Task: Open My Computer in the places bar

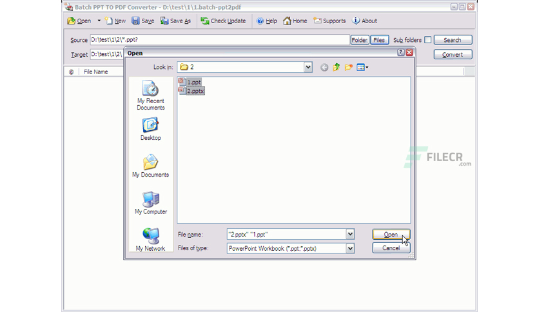Action: click(151, 203)
